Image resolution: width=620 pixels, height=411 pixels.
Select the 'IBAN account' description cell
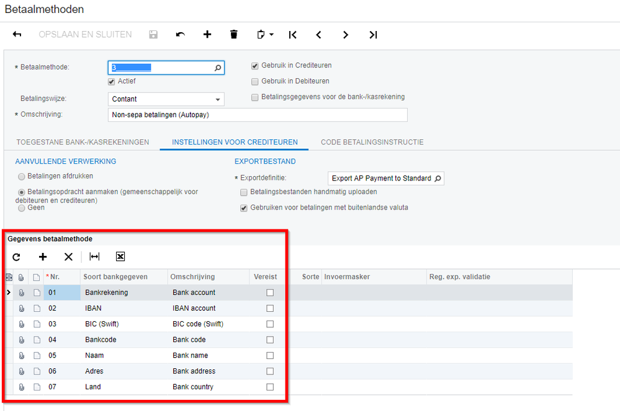point(209,308)
